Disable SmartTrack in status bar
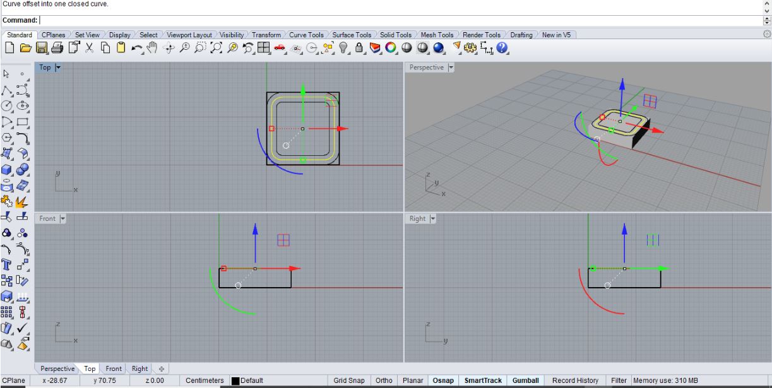 point(484,380)
